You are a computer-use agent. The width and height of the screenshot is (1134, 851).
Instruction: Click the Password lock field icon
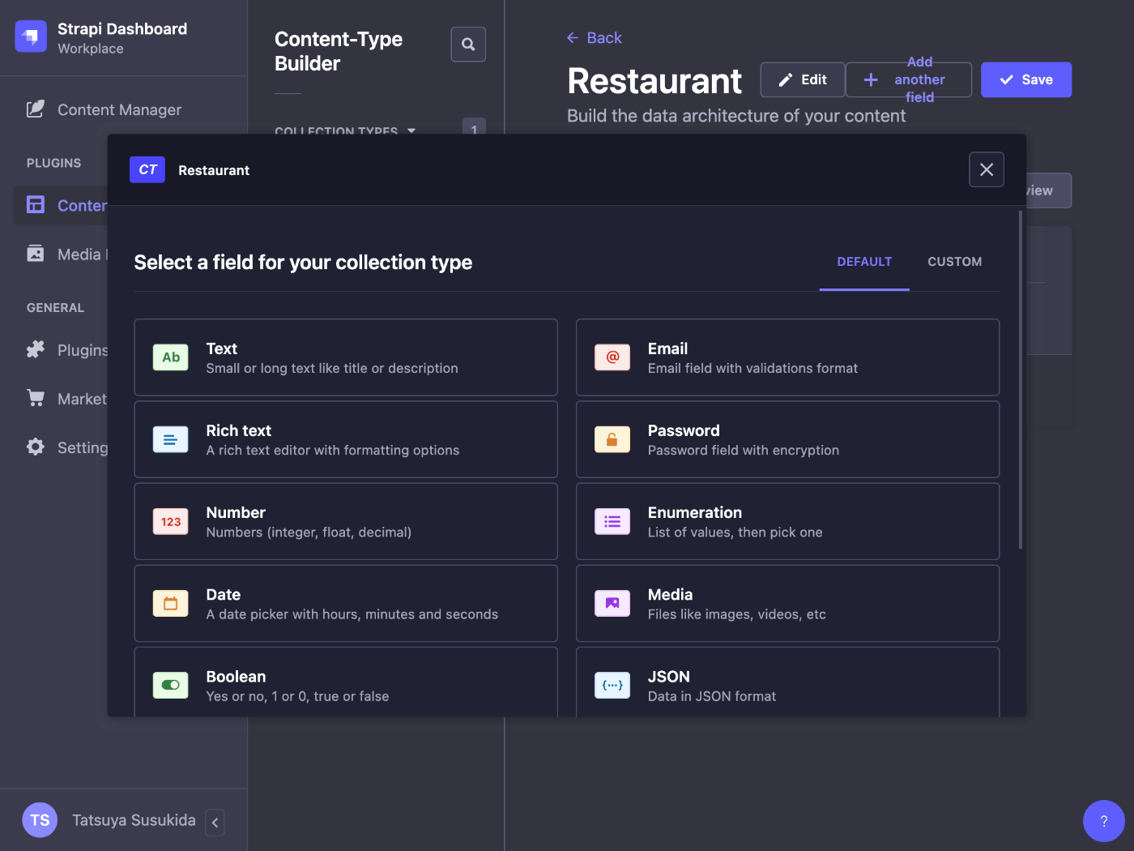pos(612,439)
